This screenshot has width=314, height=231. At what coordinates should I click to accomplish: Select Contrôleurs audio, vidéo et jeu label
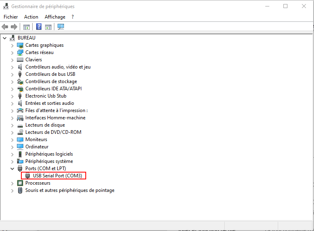click(58, 67)
